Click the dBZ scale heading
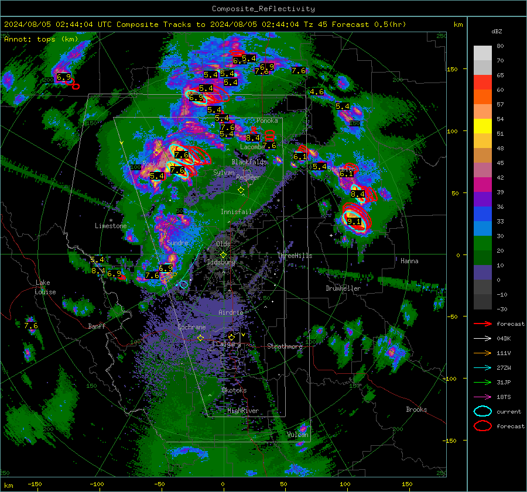527x492 pixels. (497, 31)
